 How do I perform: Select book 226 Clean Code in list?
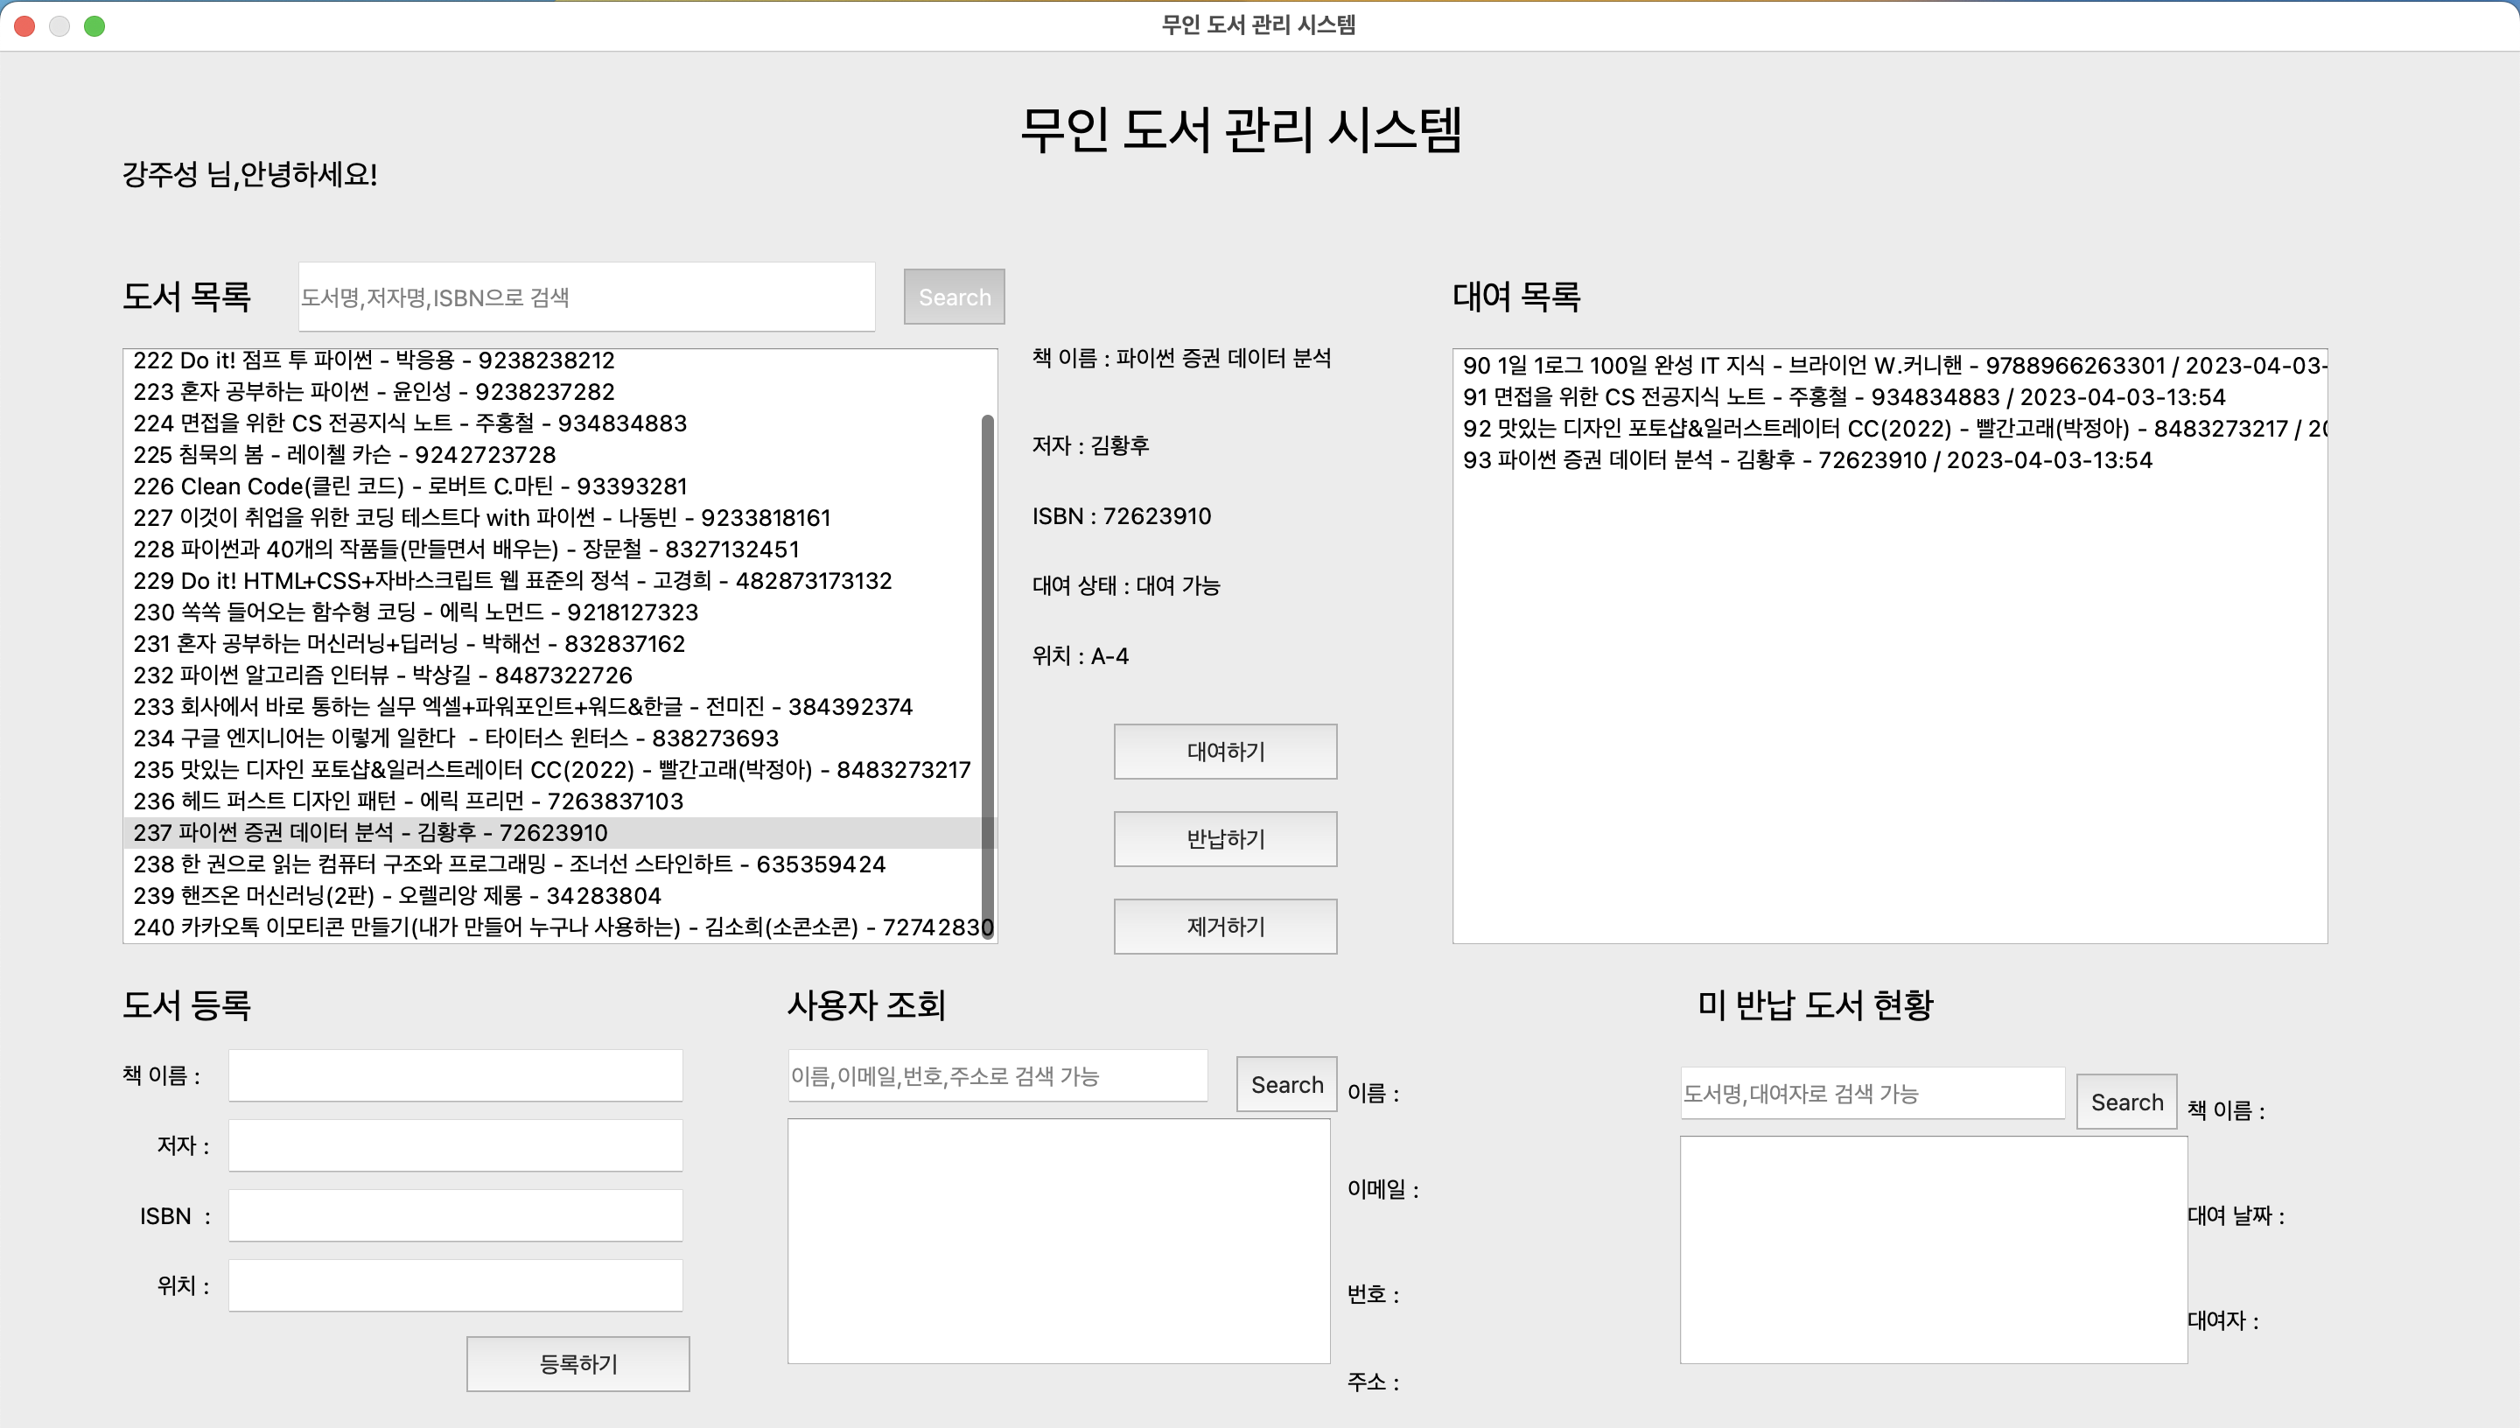click(x=409, y=486)
